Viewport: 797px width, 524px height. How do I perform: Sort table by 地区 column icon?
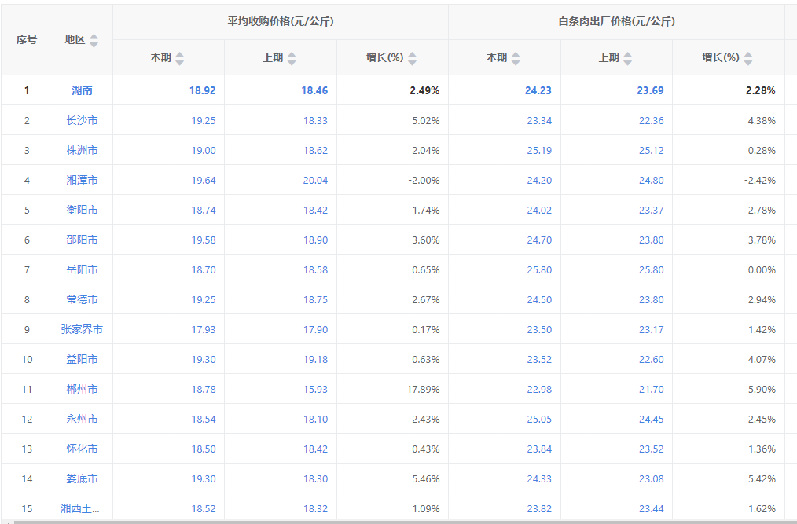[x=94, y=40]
